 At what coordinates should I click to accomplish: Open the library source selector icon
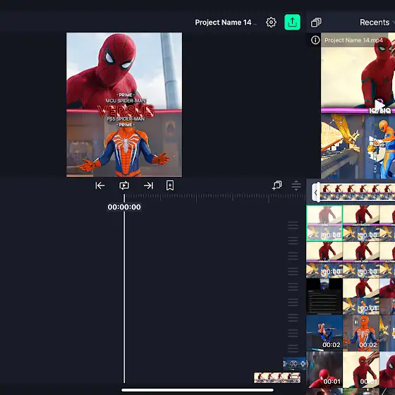[x=316, y=23]
